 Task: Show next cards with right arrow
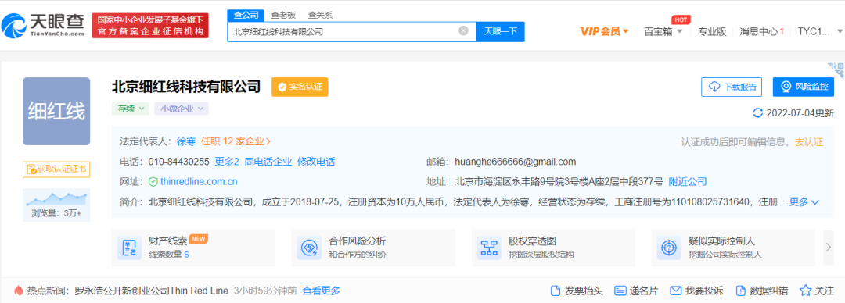829,248
